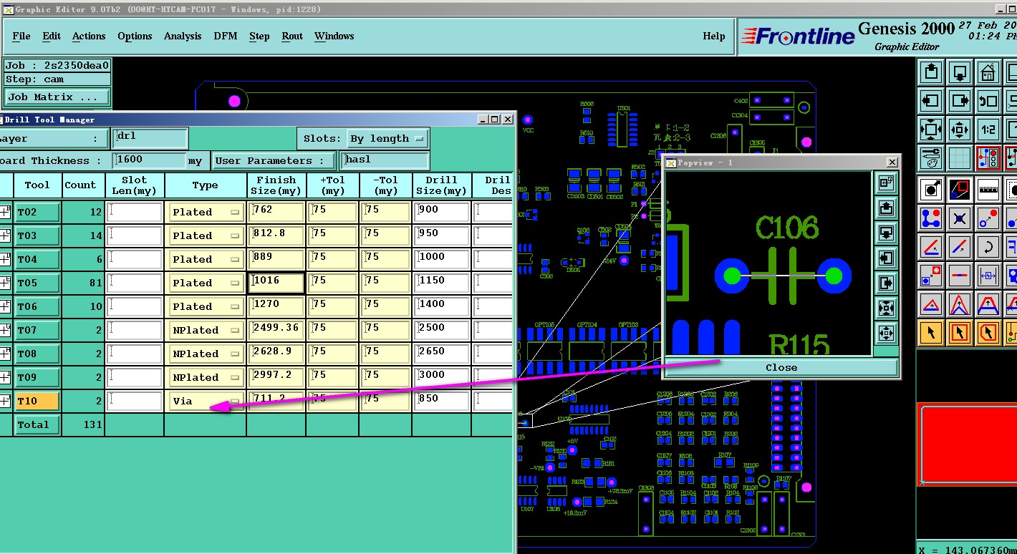The width and height of the screenshot is (1017, 554).
Task: Click the curved rotate arrow tool icon
Action: [x=988, y=247]
